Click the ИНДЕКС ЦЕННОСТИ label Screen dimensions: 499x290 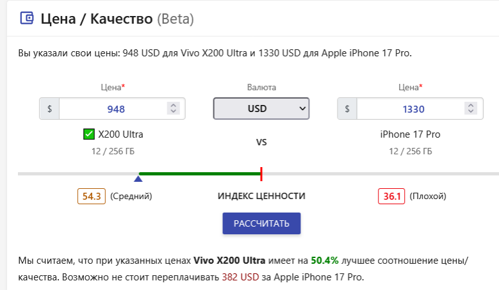[261, 196]
